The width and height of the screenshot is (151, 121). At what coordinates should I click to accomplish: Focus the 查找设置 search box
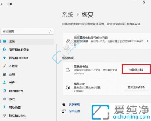[27, 31]
